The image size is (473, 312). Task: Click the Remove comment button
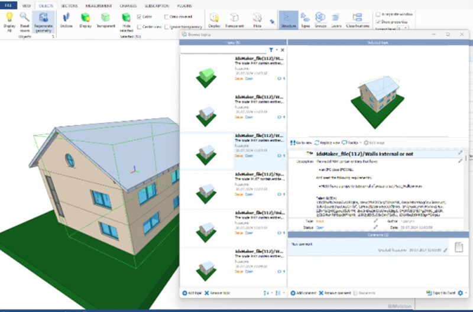click(x=335, y=293)
